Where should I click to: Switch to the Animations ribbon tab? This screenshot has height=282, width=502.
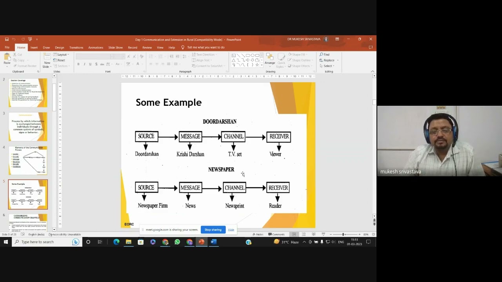click(x=96, y=47)
